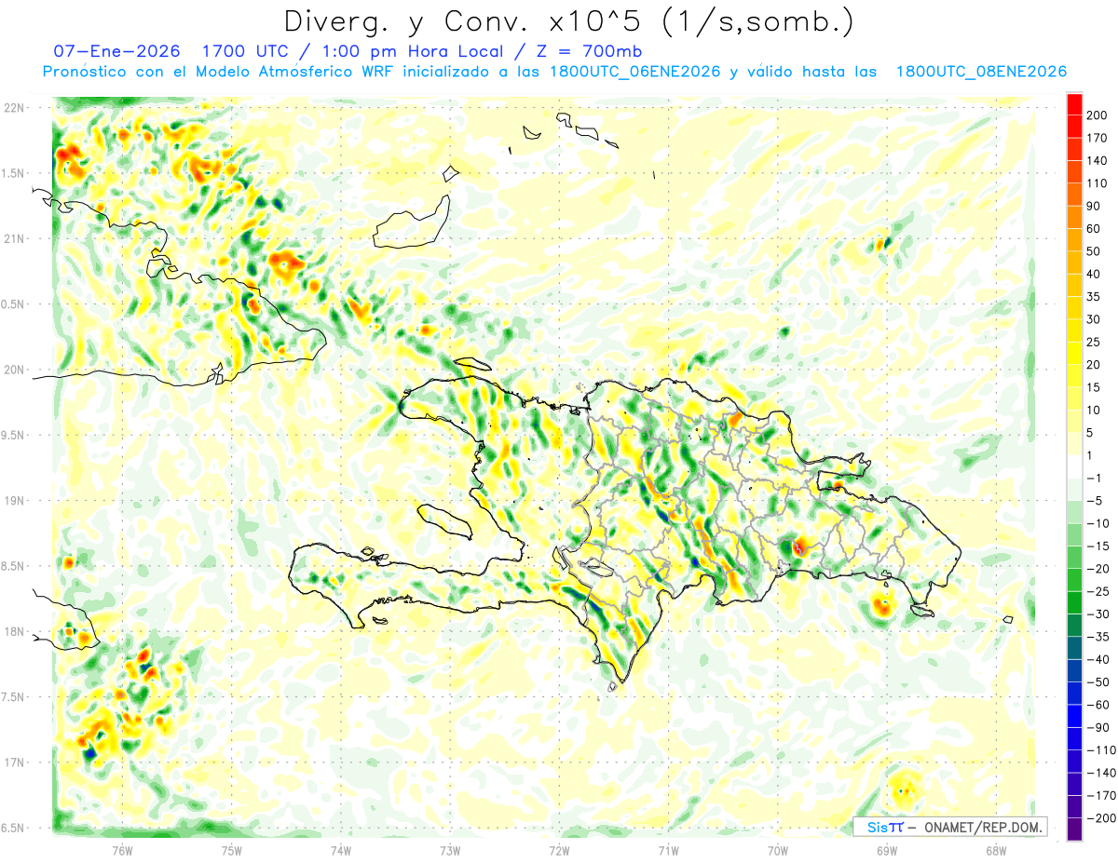Click the '75W' longitude label

232,851
